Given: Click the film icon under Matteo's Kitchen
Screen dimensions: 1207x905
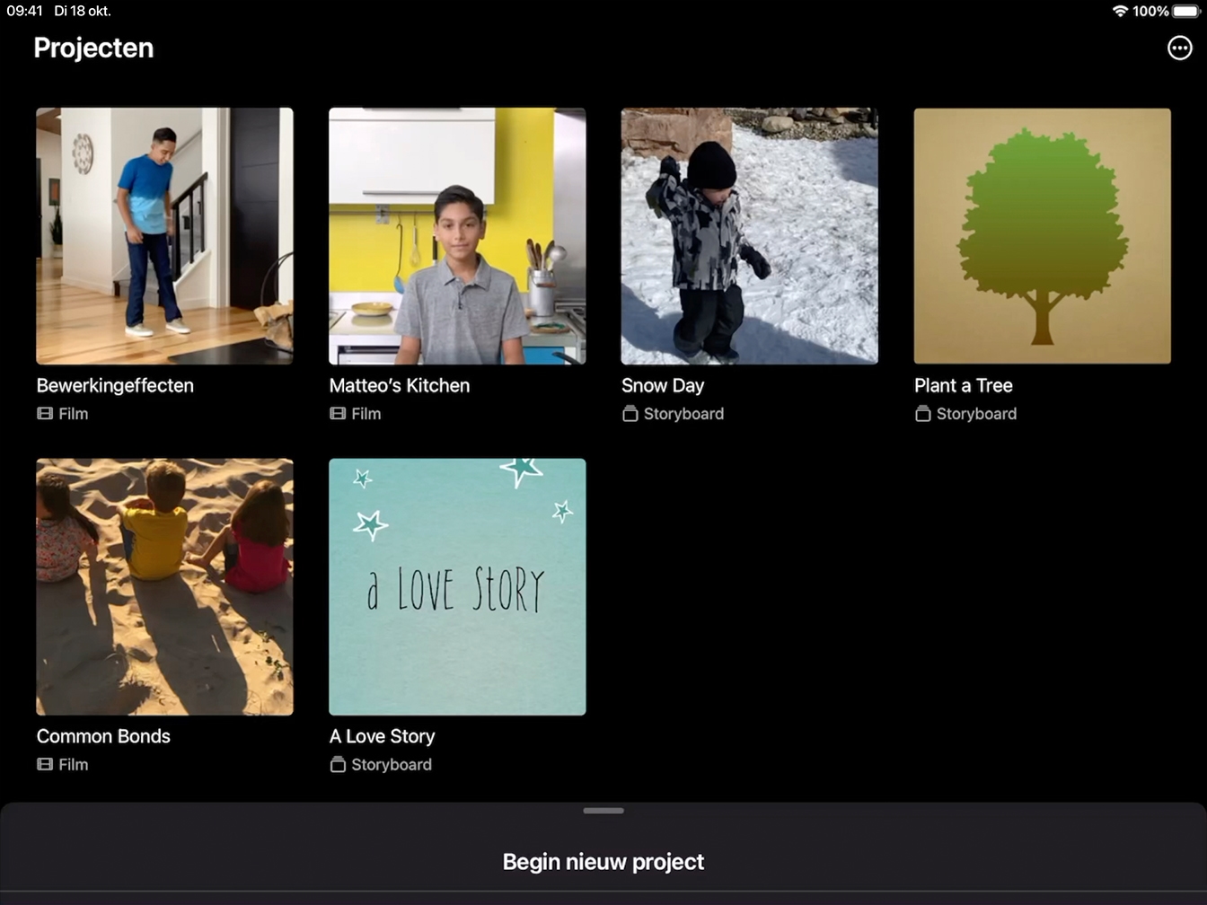Looking at the screenshot, I should coord(338,414).
